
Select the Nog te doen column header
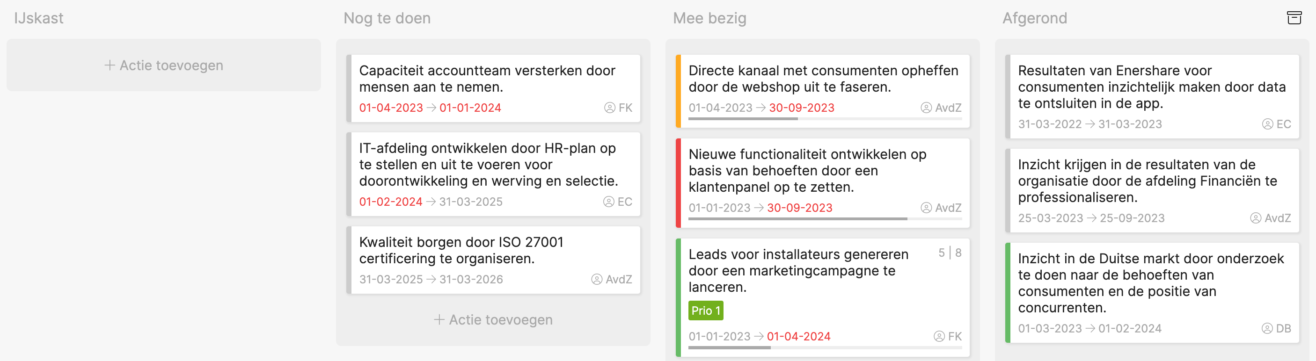click(x=387, y=18)
